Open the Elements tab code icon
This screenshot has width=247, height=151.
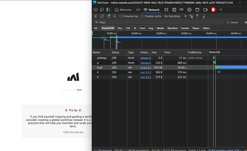pyautogui.click(x=138, y=10)
